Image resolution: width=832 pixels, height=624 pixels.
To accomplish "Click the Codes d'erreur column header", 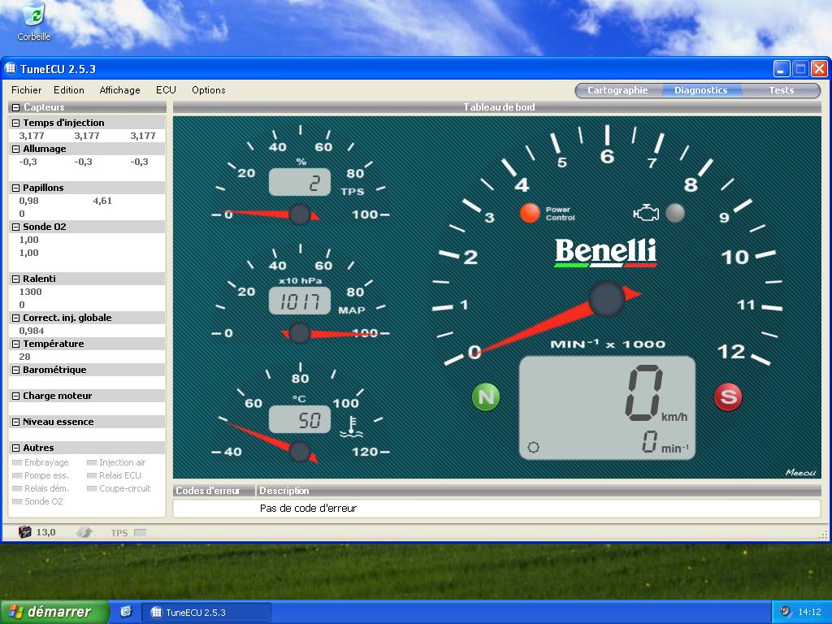I will pos(214,490).
